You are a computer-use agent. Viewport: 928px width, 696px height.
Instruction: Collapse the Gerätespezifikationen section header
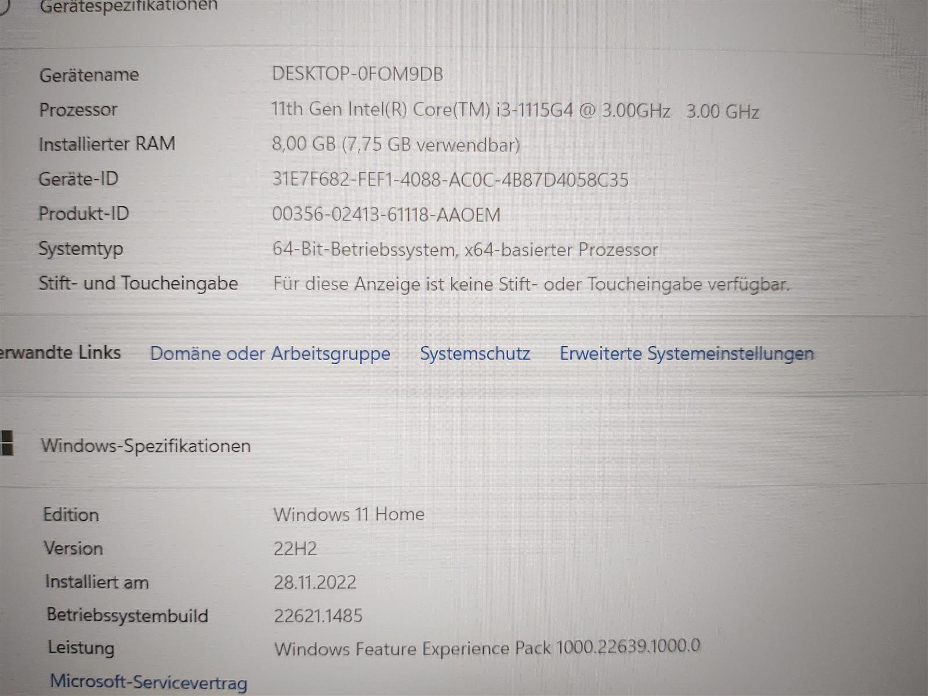(128, 7)
